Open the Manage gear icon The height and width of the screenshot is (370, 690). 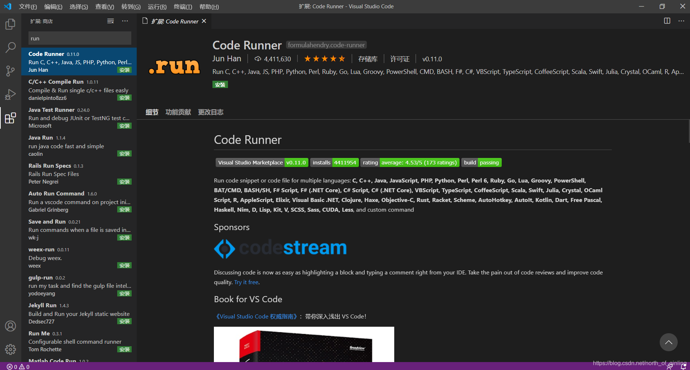click(x=10, y=349)
